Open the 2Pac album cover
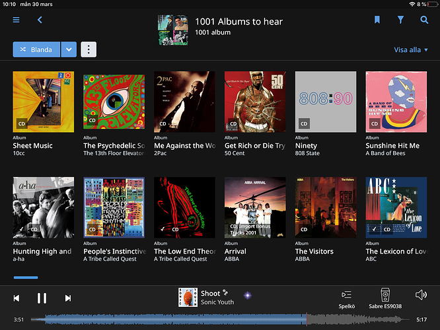Screen dimensions: 440x330 point(184,102)
